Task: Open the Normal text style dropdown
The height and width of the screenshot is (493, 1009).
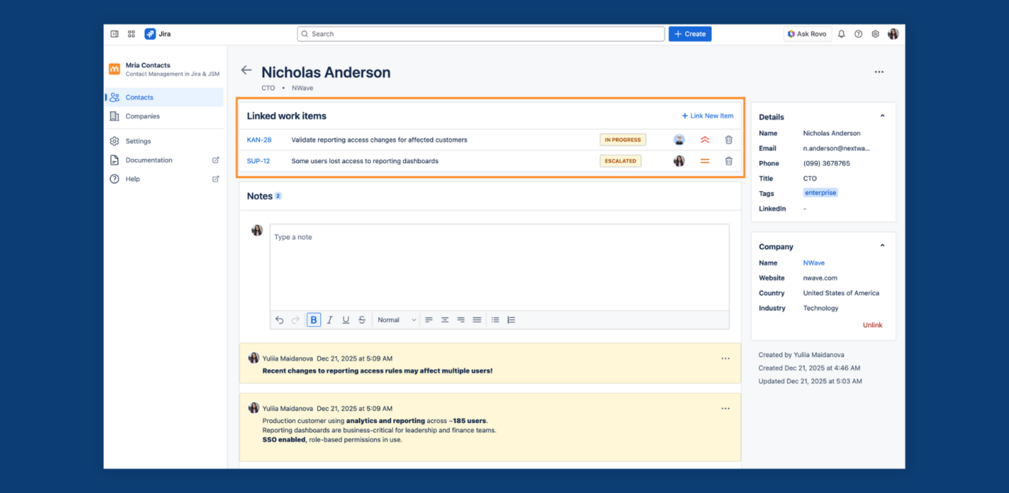Action: click(396, 319)
